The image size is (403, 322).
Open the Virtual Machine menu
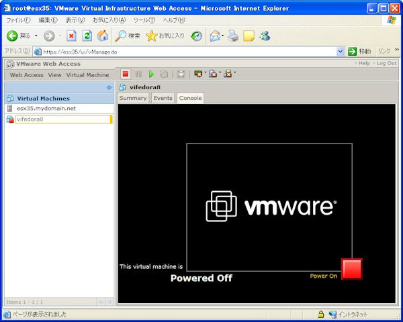click(87, 75)
